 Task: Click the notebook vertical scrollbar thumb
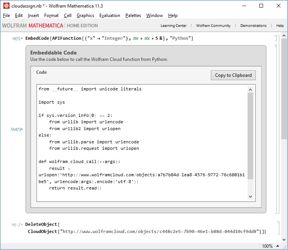point(284,89)
